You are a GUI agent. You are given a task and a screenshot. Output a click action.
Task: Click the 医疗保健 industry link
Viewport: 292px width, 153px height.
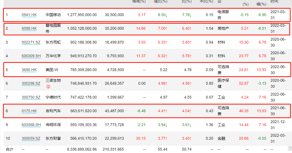223,83
